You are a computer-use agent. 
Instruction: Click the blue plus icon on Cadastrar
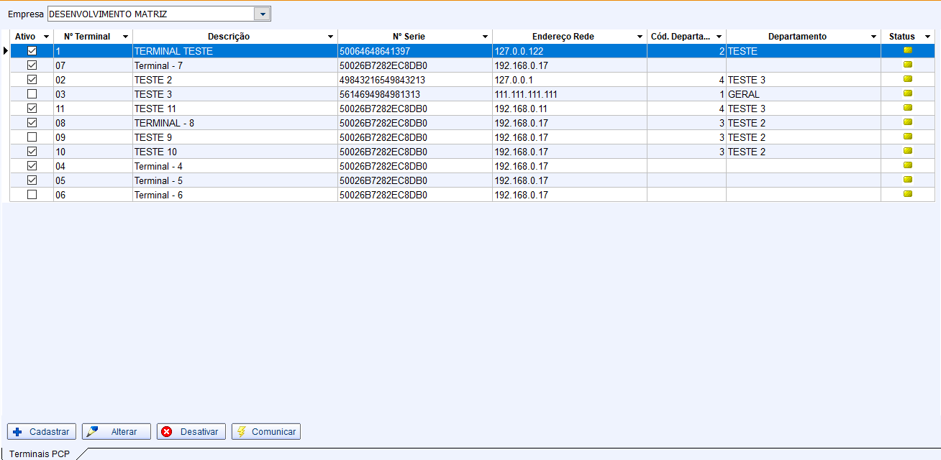click(18, 432)
